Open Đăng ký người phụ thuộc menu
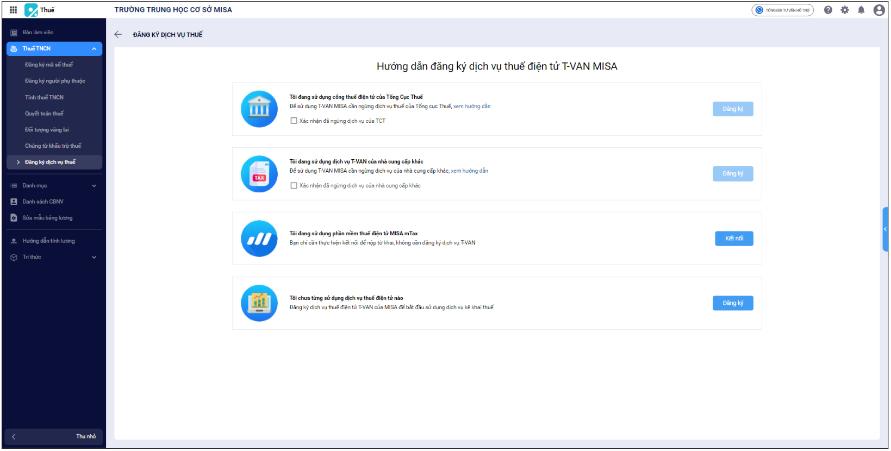Image resolution: width=891 pixels, height=451 pixels. point(54,81)
